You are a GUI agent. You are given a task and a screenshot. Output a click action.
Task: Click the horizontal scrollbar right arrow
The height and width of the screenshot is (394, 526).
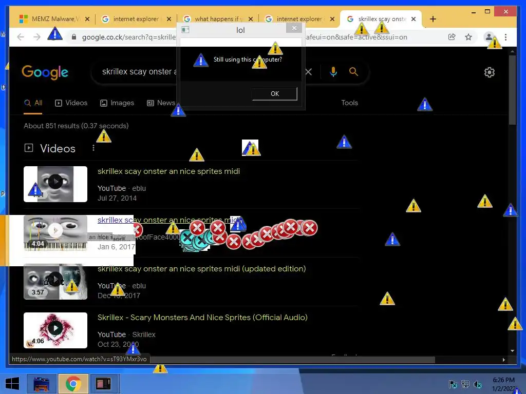[x=503, y=360]
